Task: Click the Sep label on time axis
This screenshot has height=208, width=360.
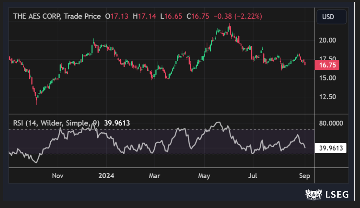Action: (x=305, y=176)
